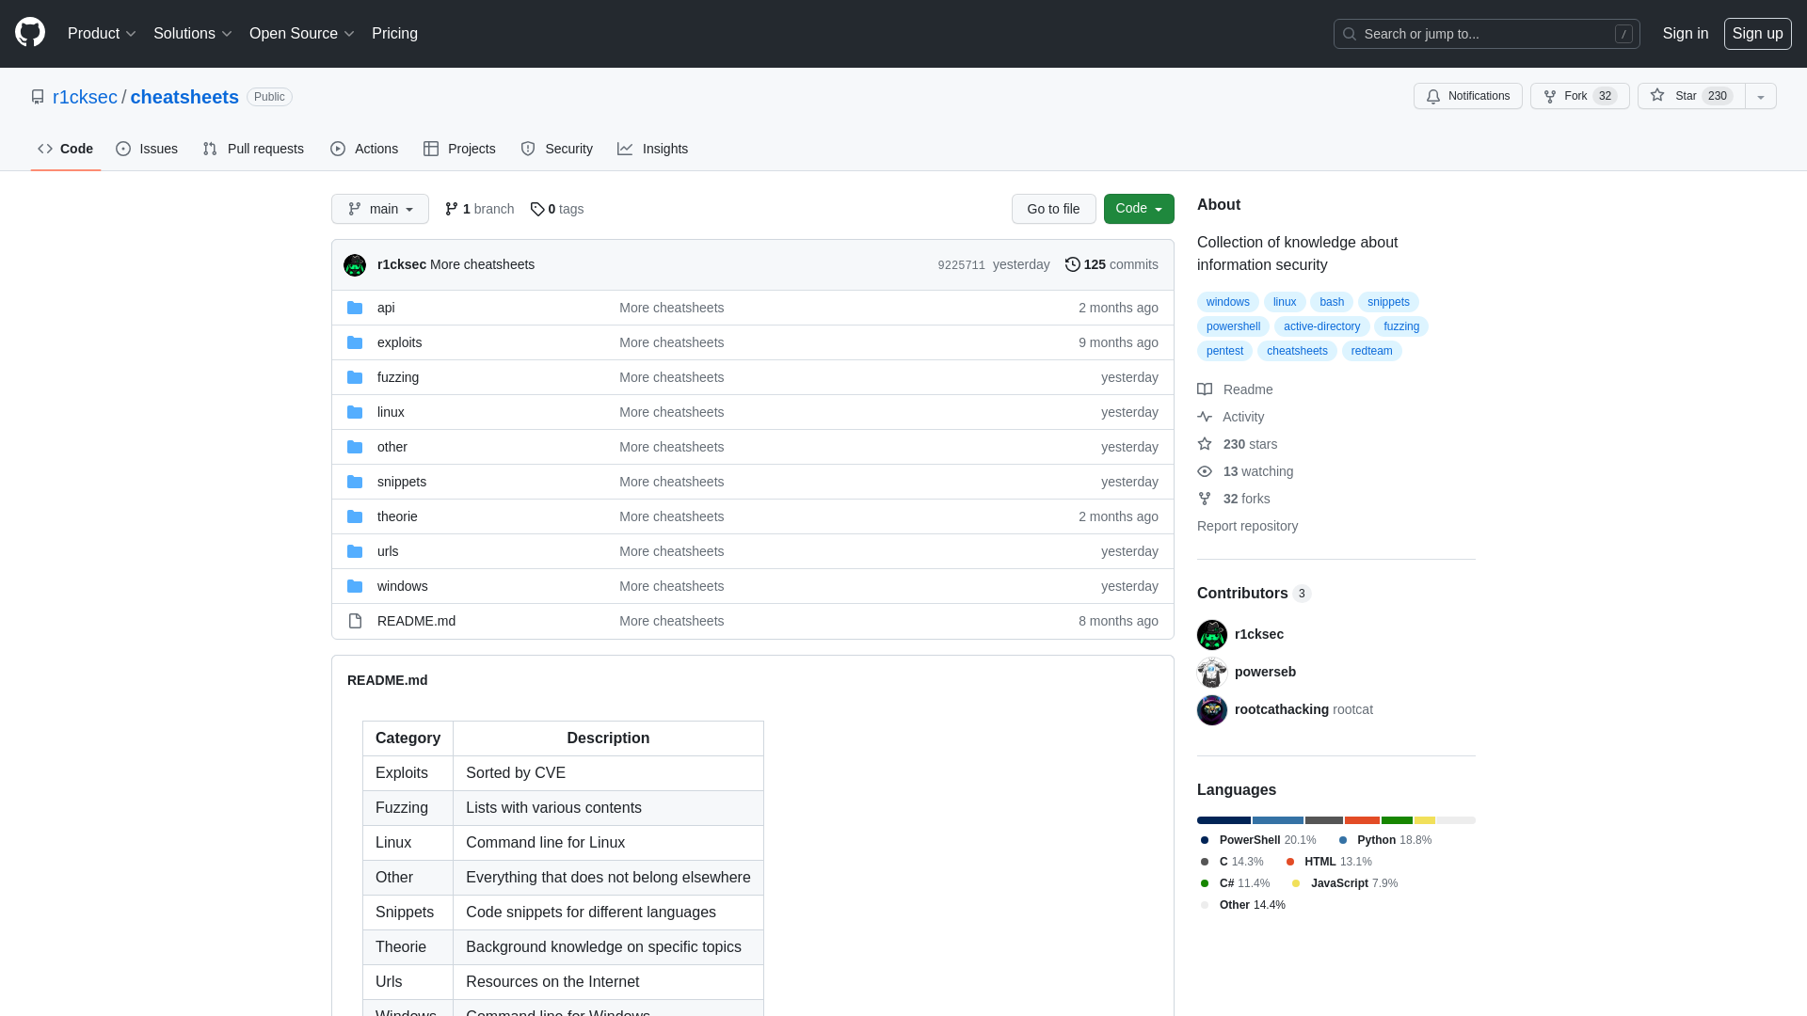
Task: Select the windows folder icon
Action: (355, 586)
